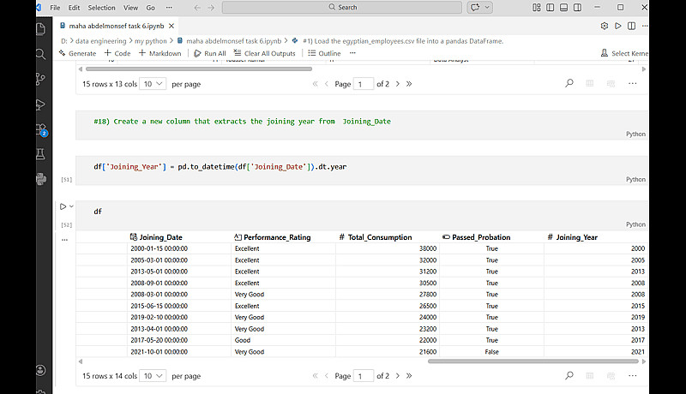Open rows-per-page dropdown in bottom table
This screenshot has width=686, height=394.
pos(153,376)
